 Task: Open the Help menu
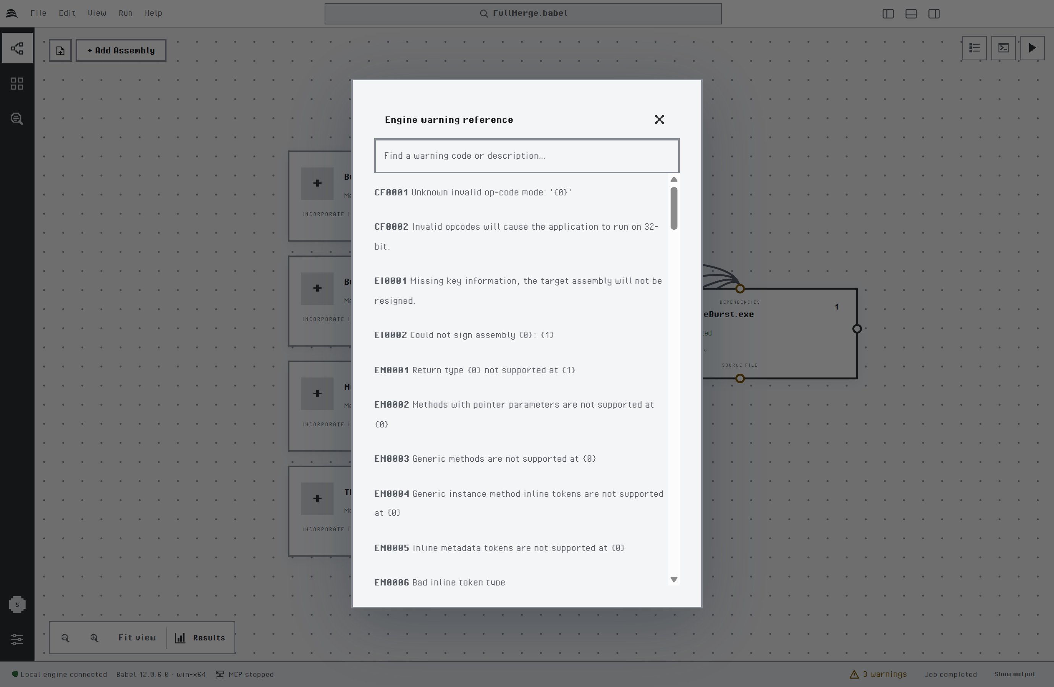click(153, 13)
